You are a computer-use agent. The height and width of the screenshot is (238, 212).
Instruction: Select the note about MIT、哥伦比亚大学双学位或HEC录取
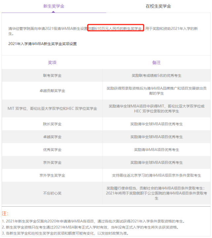(156, 108)
